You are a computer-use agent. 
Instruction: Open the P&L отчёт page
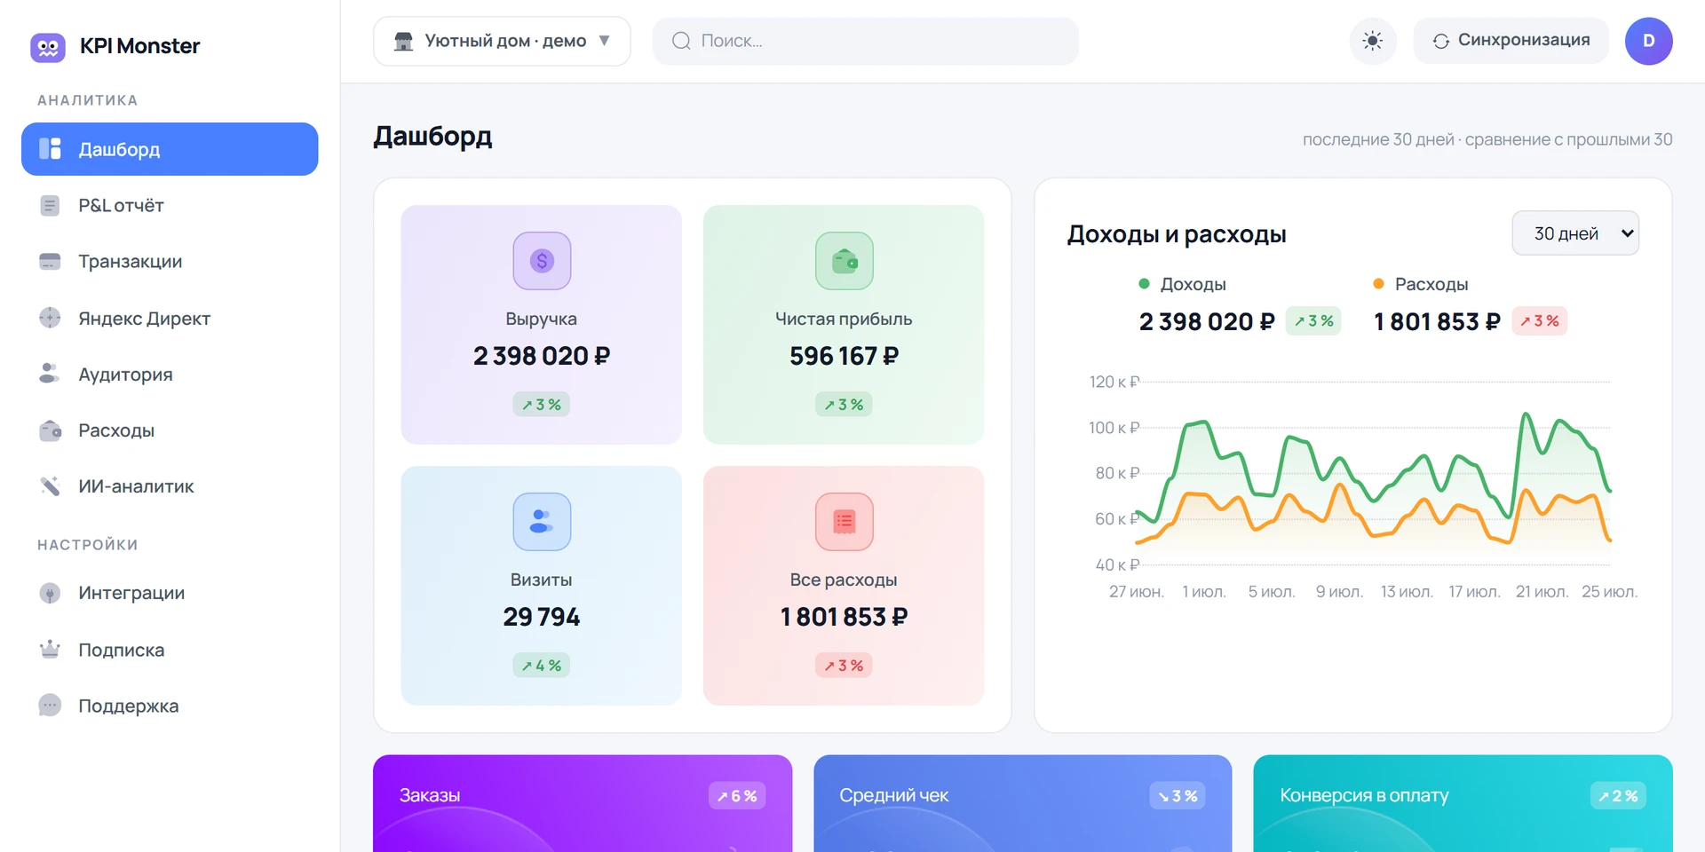coord(170,206)
